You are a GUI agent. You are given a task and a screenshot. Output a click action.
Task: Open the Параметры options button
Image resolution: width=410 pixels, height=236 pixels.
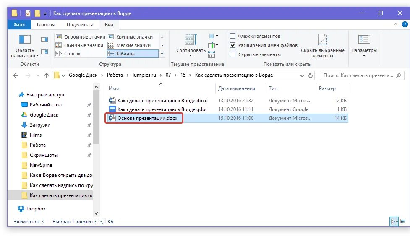pyautogui.click(x=364, y=45)
